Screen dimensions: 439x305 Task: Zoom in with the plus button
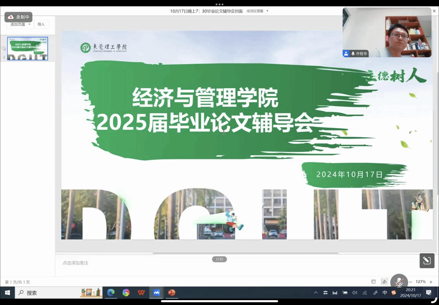click(431, 282)
